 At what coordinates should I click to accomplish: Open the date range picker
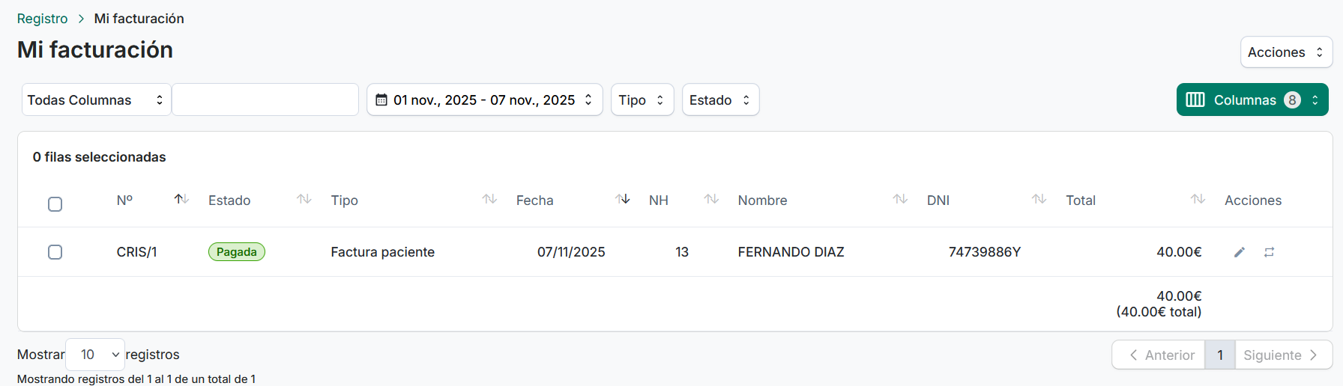click(484, 99)
